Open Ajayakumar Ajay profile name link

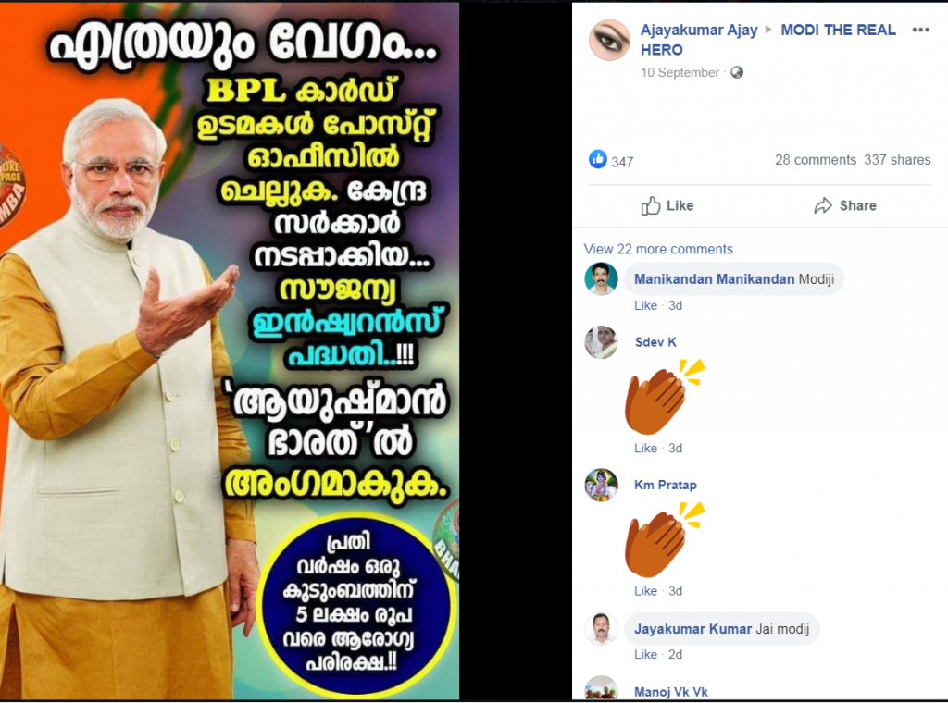699,31
